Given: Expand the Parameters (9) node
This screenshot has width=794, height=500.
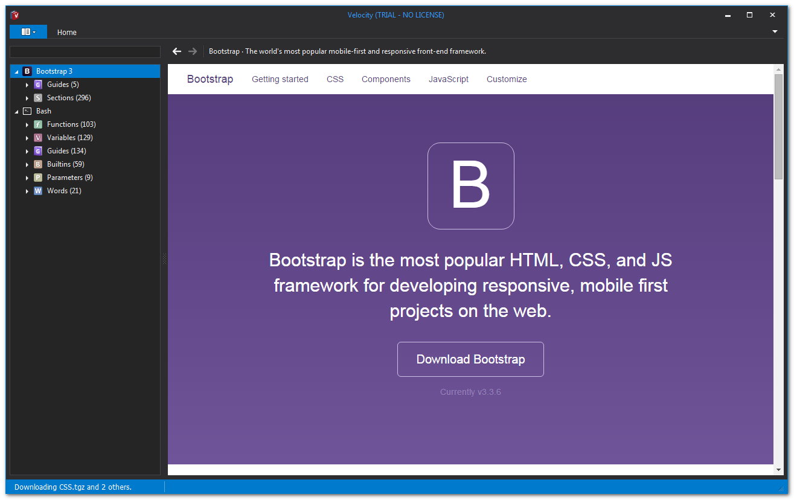Looking at the screenshot, I should point(27,178).
